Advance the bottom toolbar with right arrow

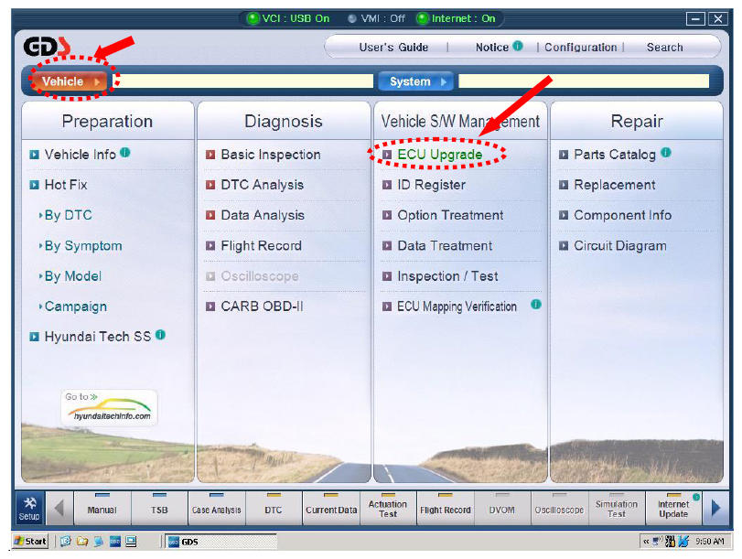[715, 509]
